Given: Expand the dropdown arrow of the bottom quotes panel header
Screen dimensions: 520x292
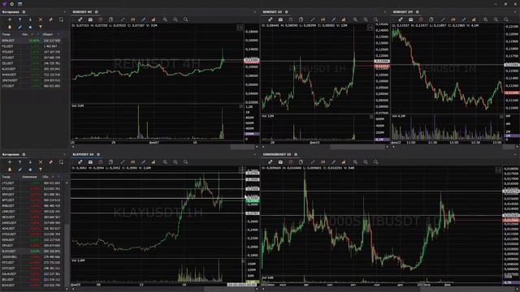Looking at the screenshot, I should pos(65,154).
